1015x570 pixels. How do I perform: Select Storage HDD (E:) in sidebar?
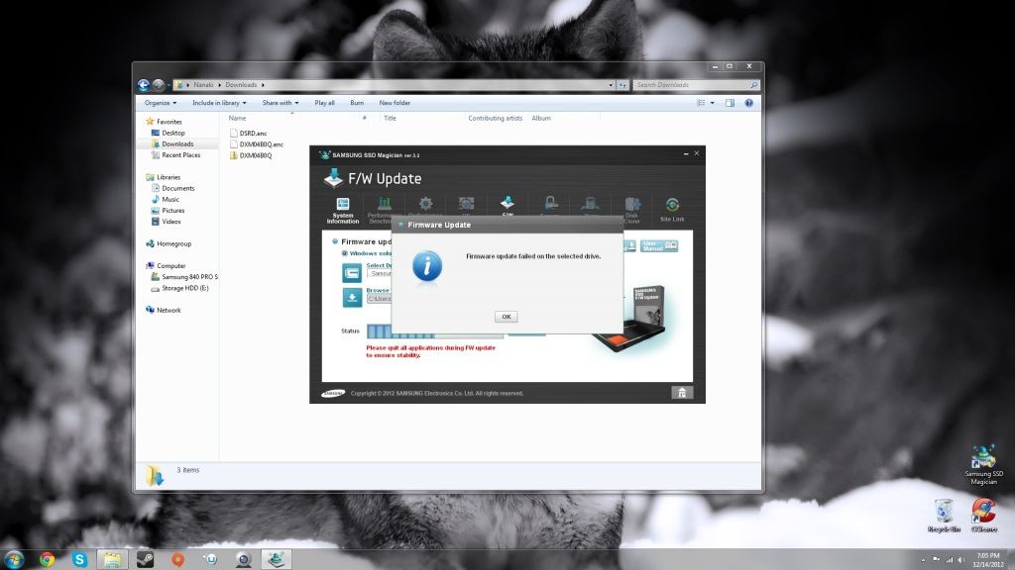point(184,288)
